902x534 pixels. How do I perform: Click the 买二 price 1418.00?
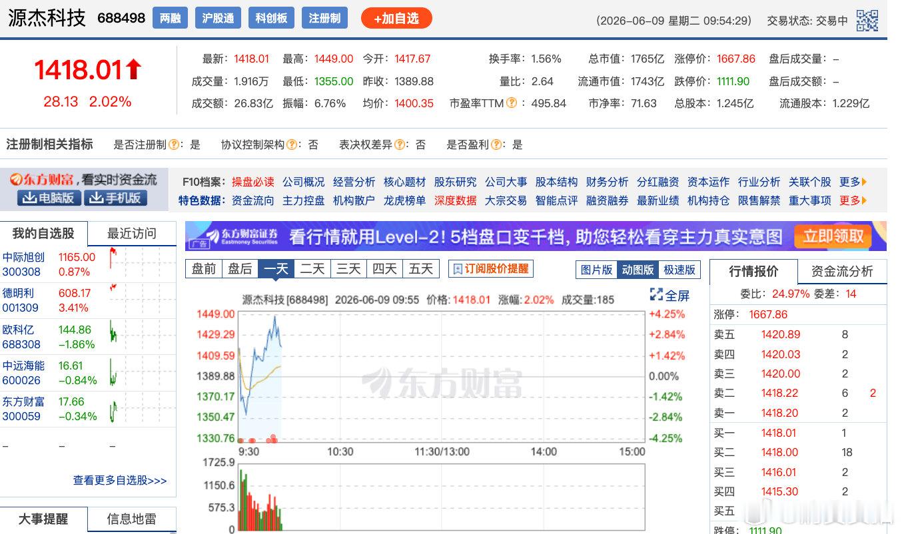click(779, 452)
